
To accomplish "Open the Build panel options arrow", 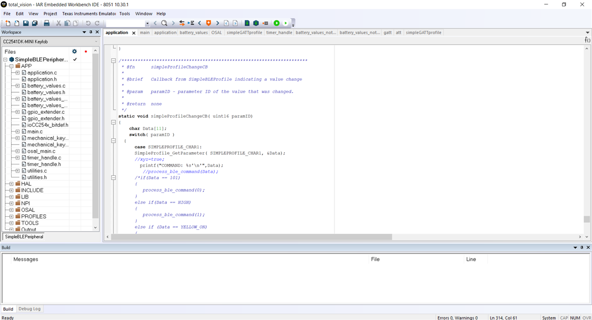I will click(575, 247).
